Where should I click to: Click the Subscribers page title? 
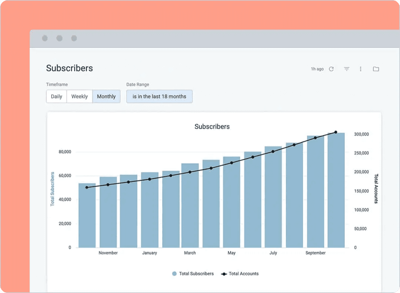coord(69,68)
